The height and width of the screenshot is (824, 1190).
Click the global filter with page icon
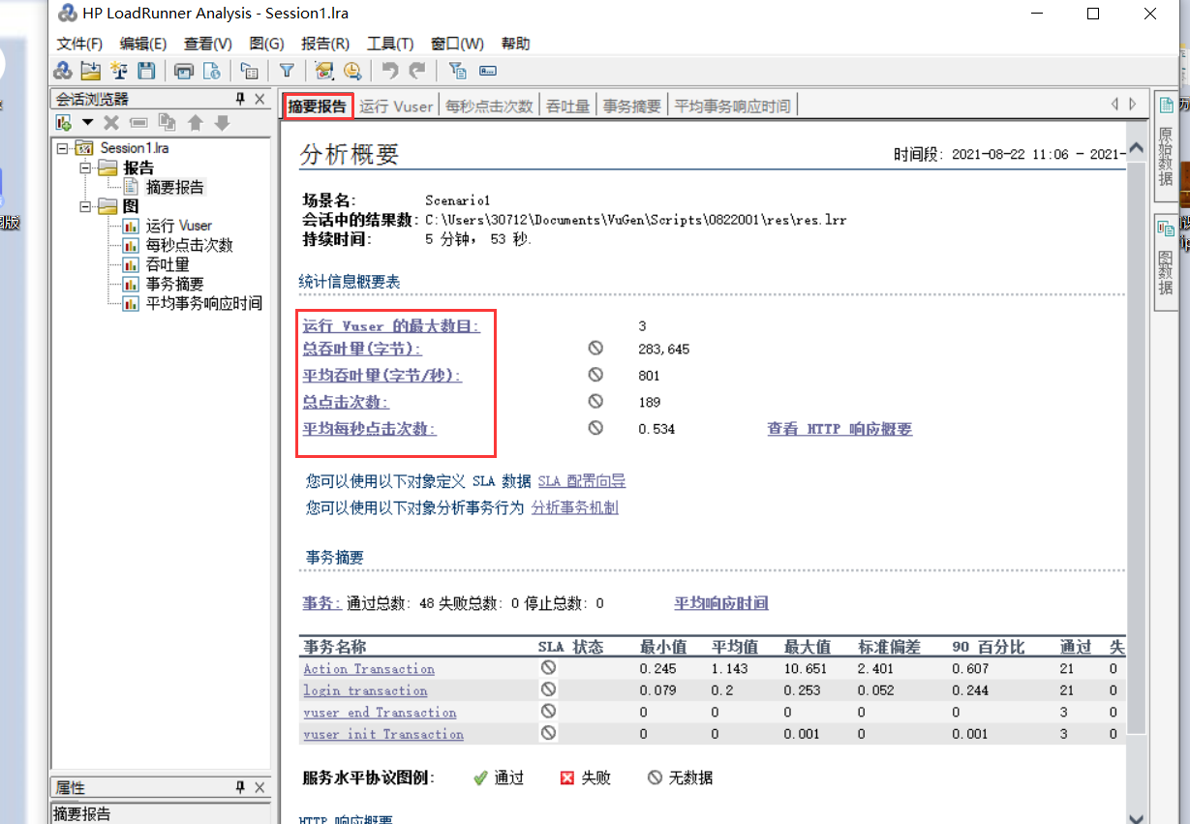(x=458, y=71)
